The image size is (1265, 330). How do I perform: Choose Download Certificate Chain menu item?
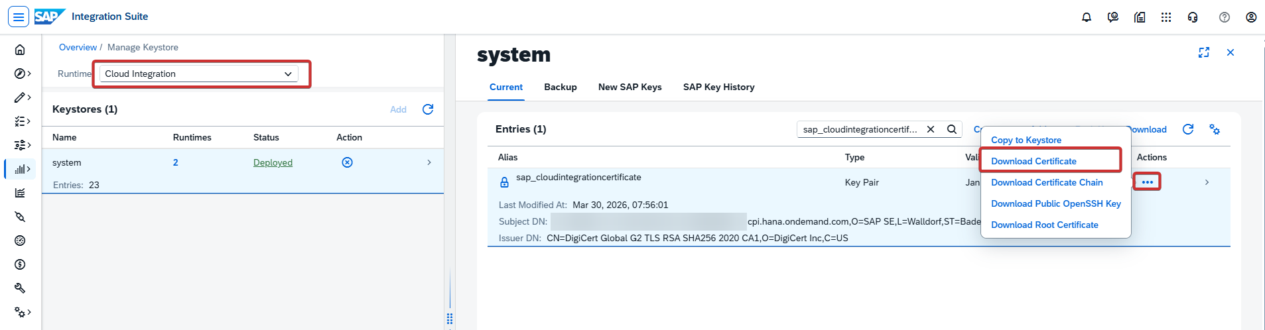1047,182
